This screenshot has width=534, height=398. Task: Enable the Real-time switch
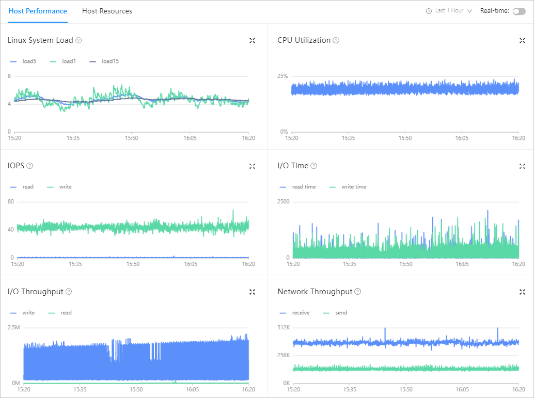(x=519, y=11)
